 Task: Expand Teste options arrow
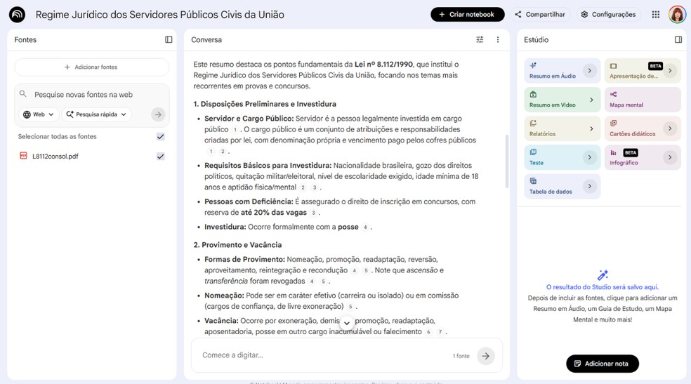[x=590, y=157]
